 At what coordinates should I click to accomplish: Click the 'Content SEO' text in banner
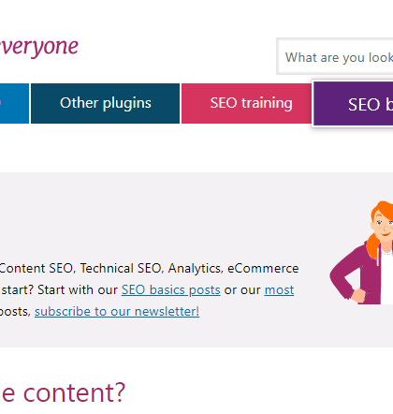[37, 269]
